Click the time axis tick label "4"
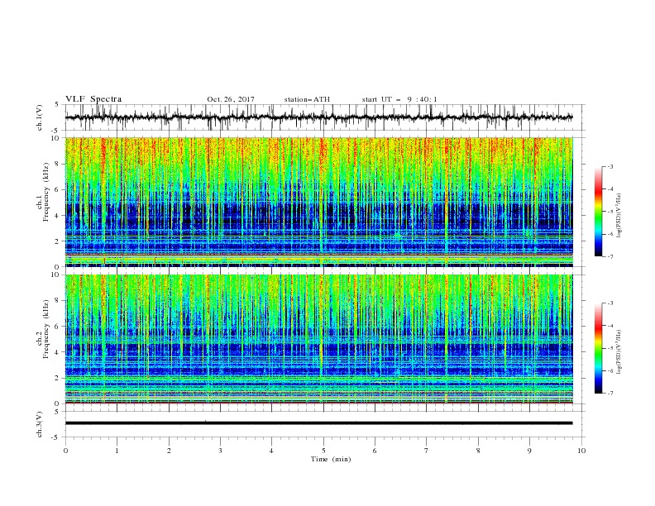The height and width of the screenshot is (506, 655). pos(271,451)
